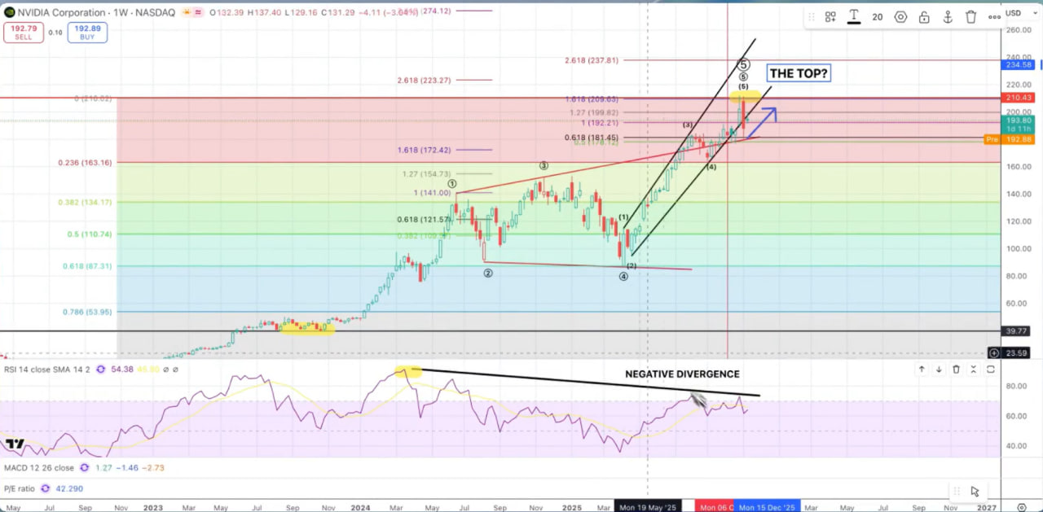
Task: Delete drawing with trash icon
Action: click(x=971, y=17)
